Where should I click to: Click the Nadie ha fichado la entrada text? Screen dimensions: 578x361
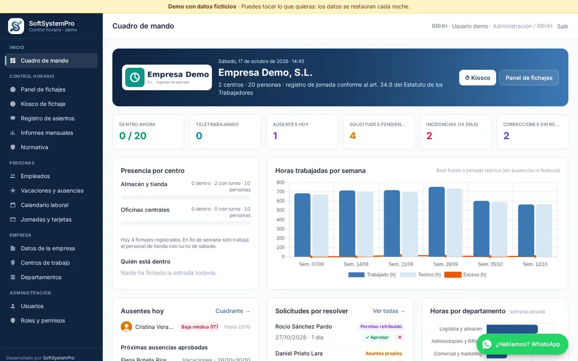pos(169,273)
